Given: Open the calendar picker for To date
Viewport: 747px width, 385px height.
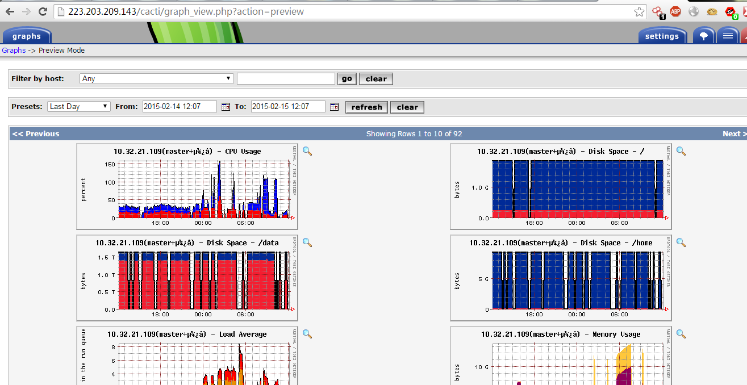Looking at the screenshot, I should (334, 107).
